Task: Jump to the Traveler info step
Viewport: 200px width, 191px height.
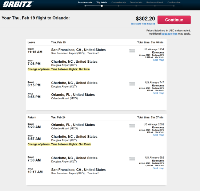Action: 136,3
